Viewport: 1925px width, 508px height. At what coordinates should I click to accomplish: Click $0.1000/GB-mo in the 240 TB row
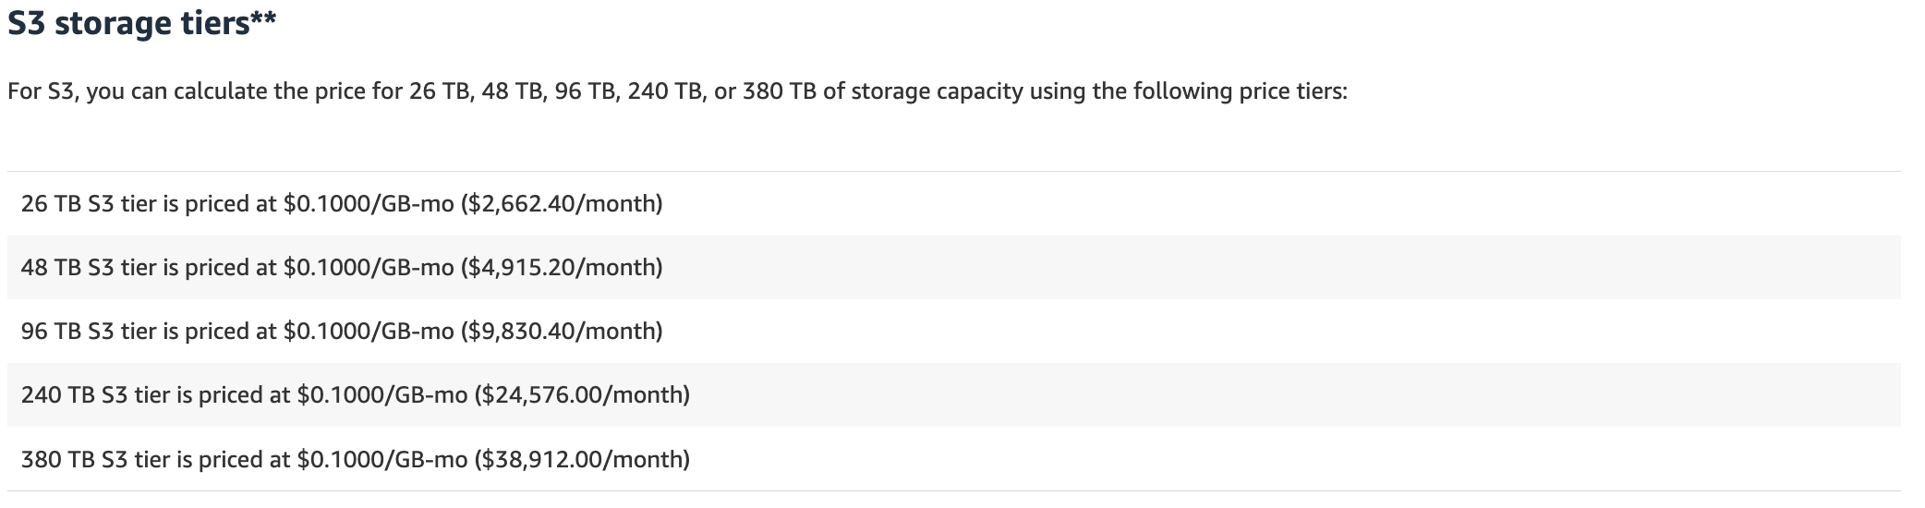(382, 394)
